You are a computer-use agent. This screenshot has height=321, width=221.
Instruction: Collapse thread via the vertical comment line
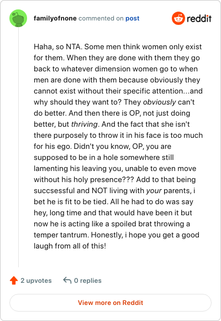click(x=18, y=147)
